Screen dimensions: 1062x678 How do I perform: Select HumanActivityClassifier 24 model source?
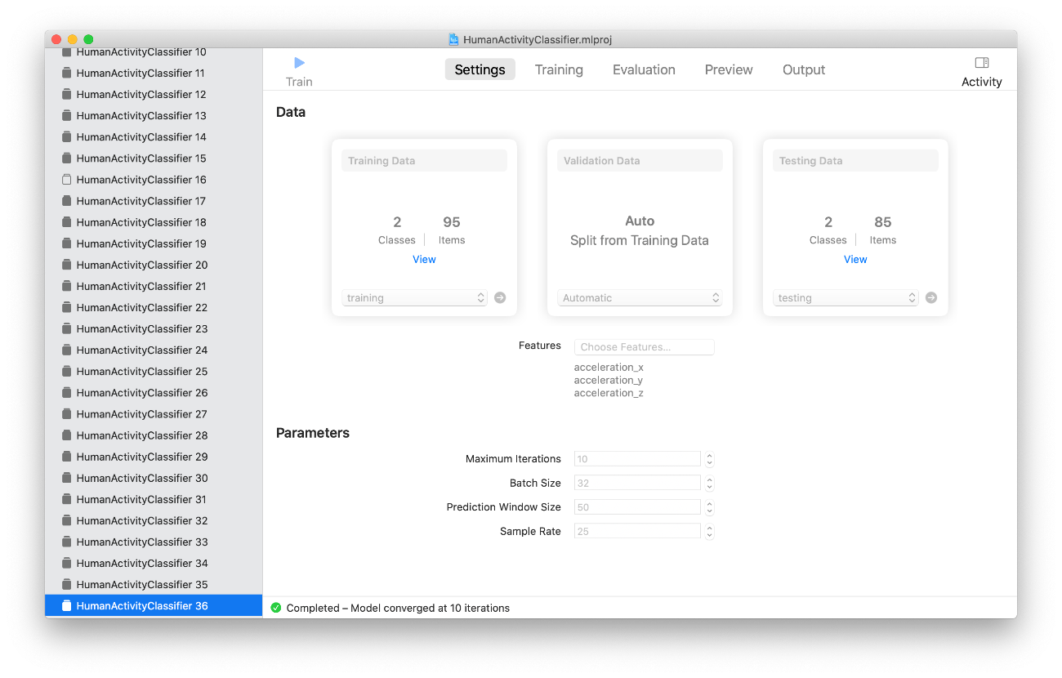(154, 350)
